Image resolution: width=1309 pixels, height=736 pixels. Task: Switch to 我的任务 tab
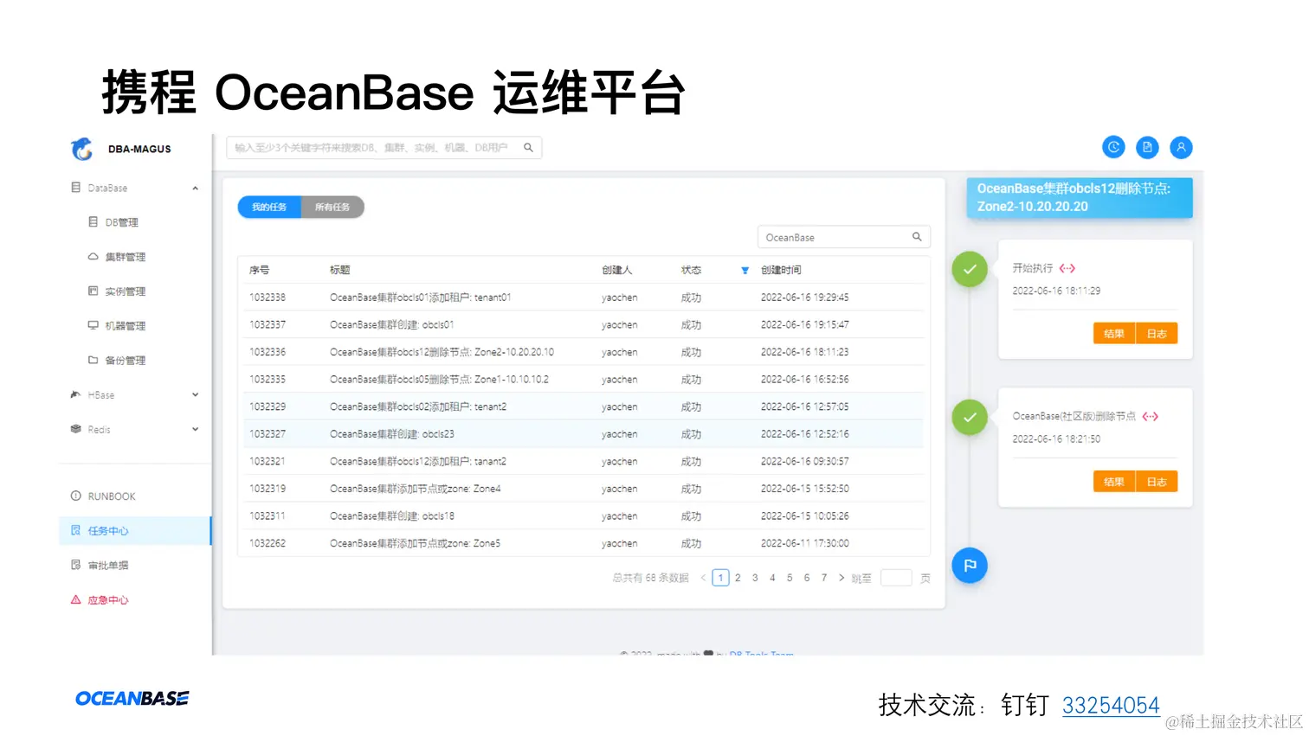tap(269, 207)
